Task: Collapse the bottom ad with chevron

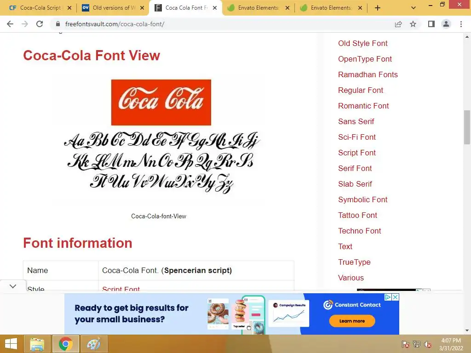Action: tap(12, 286)
